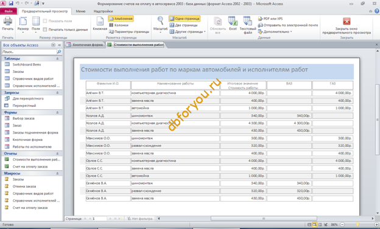Screen dimensions: 380x229
Task: Click the Save icon in quick access toolbar
Action: click(x=11, y=4)
